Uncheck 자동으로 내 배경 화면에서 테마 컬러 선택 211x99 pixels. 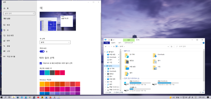pyautogui.click(x=41, y=63)
